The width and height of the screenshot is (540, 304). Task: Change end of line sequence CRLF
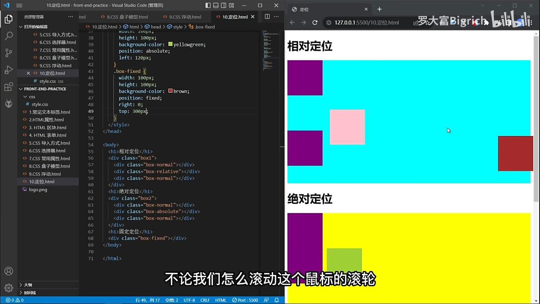[205, 300]
